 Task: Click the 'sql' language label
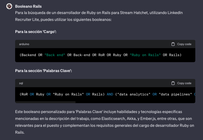tap(21, 83)
